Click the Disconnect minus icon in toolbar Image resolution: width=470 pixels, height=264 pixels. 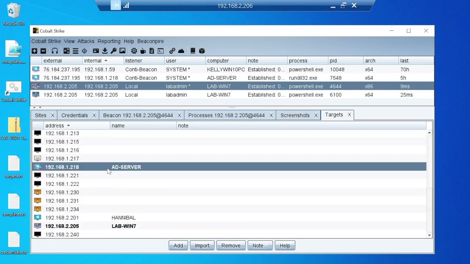pos(43,51)
